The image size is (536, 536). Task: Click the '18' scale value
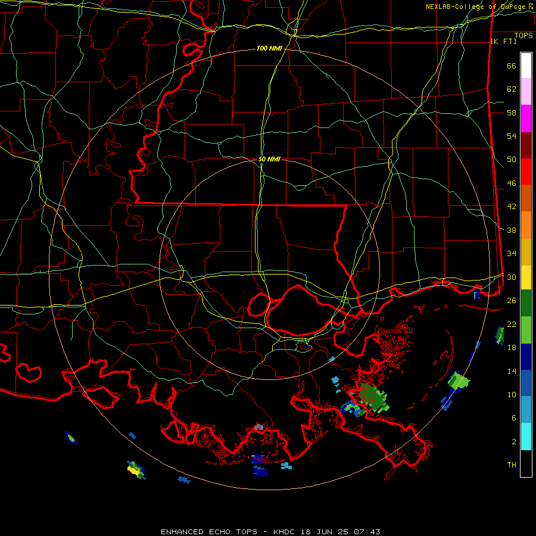[x=512, y=348]
